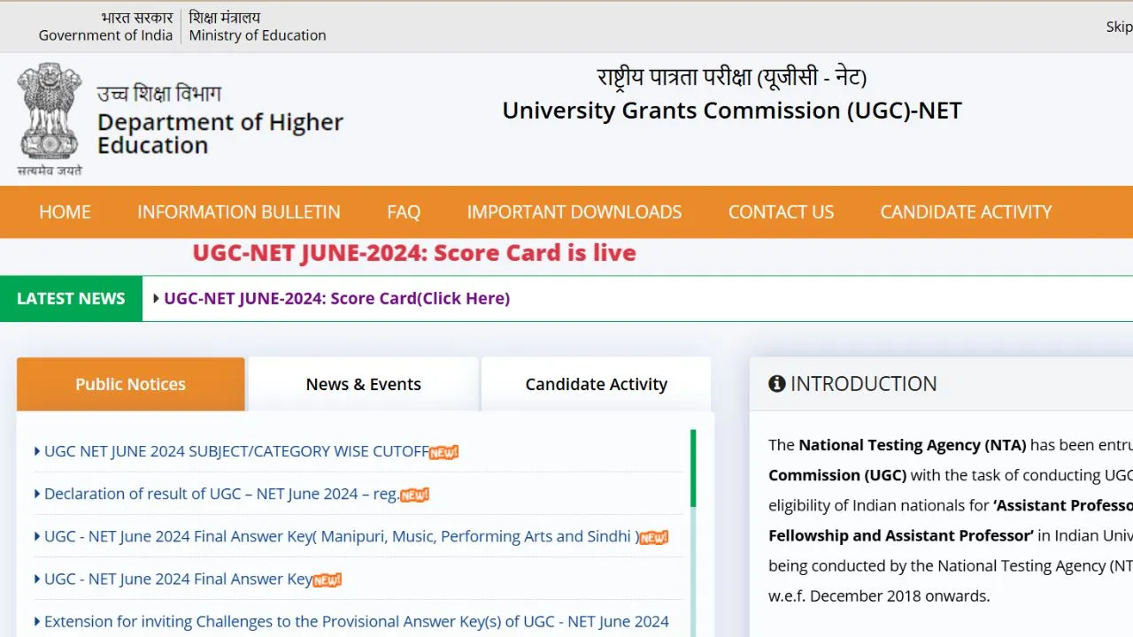
Task: Click the Hindi title राष्ट्रीय पात्रता परीक्षा
Action: click(732, 78)
